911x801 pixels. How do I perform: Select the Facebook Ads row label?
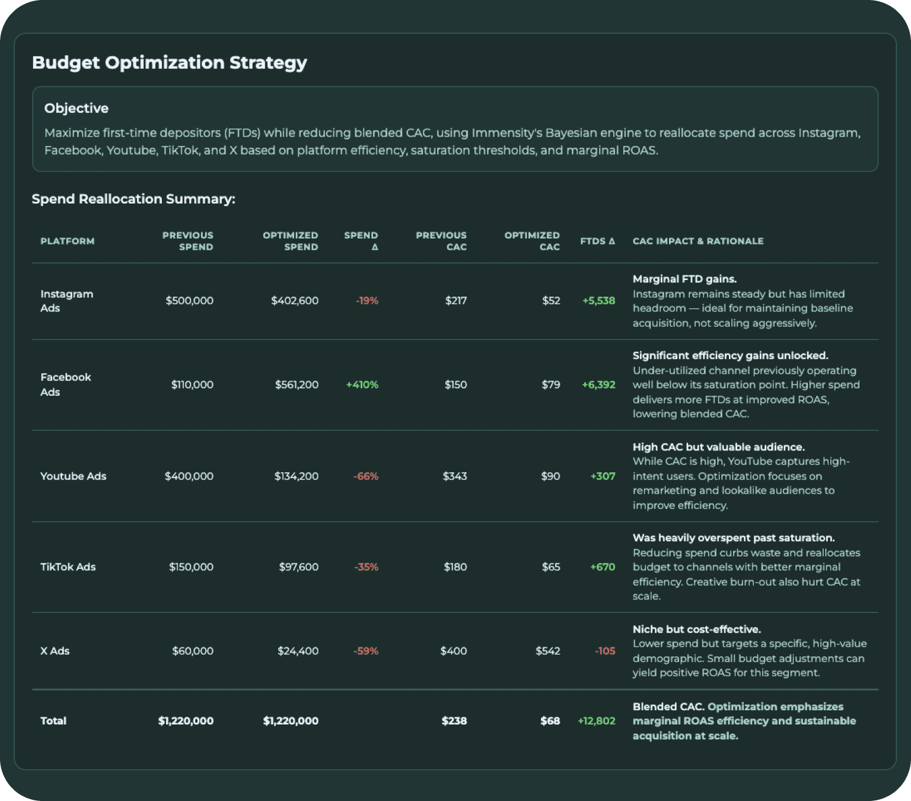click(66, 384)
